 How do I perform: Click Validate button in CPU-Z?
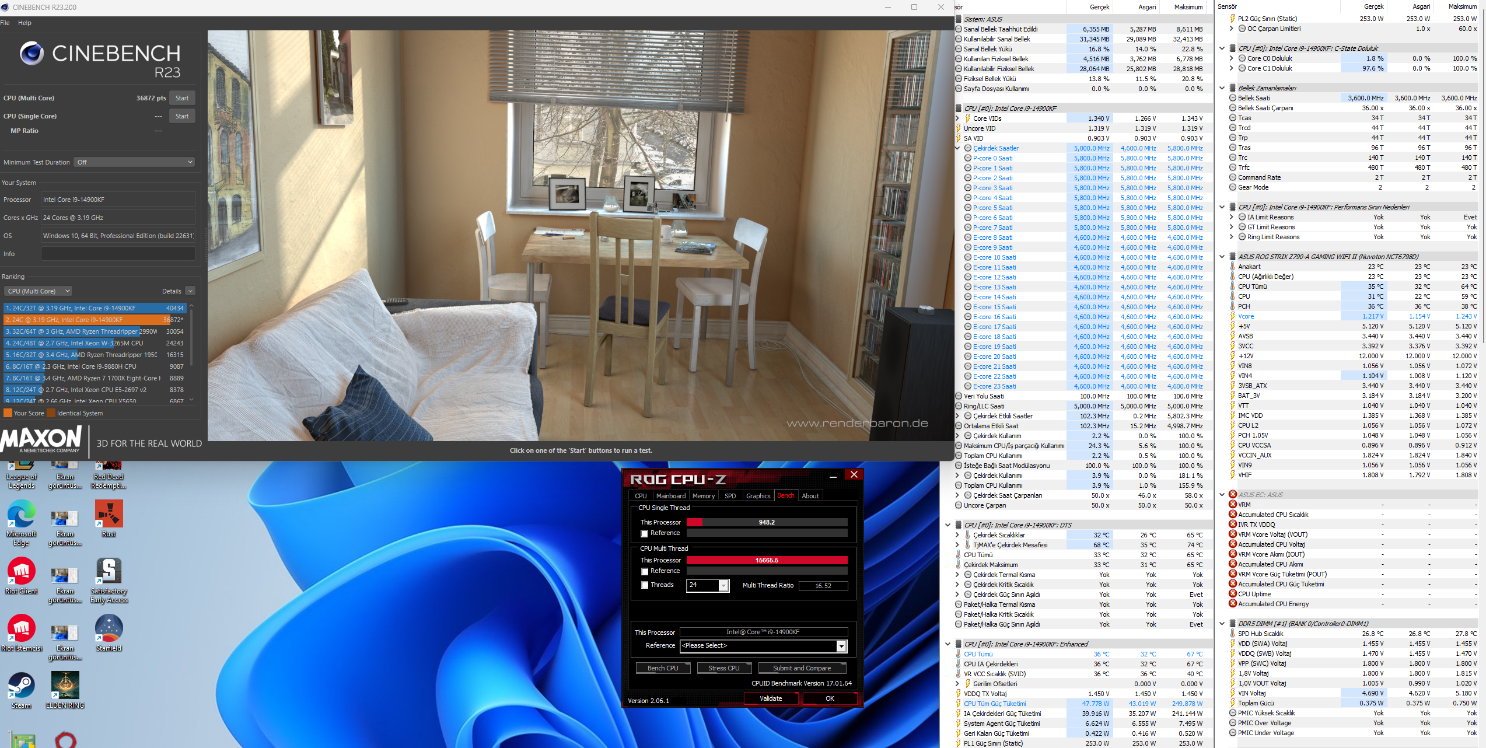[x=771, y=698]
